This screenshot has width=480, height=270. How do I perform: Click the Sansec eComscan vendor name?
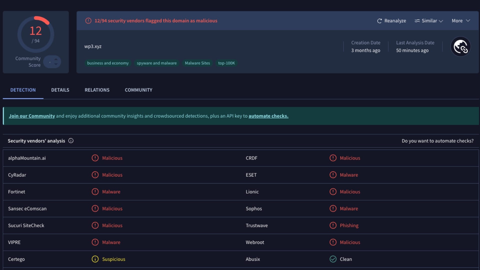tap(27, 209)
